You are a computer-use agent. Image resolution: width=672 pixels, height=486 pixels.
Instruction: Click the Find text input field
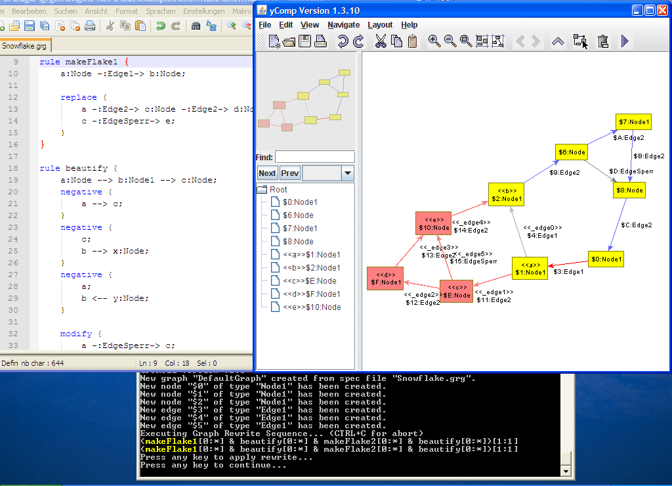(x=314, y=157)
